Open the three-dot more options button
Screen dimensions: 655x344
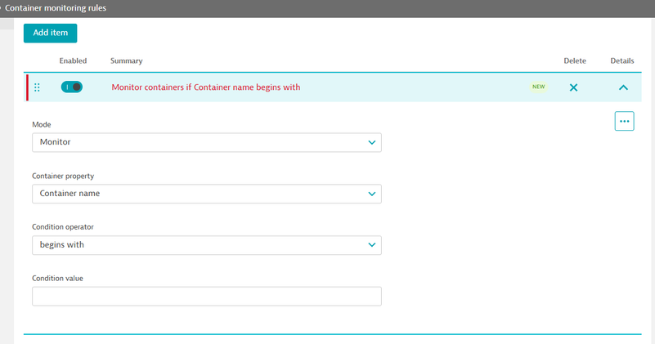624,121
